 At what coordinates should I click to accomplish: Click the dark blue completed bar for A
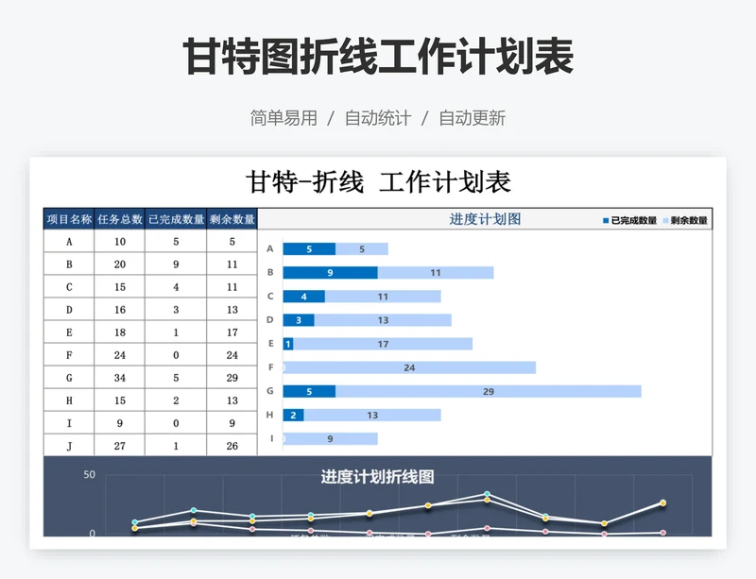point(309,248)
